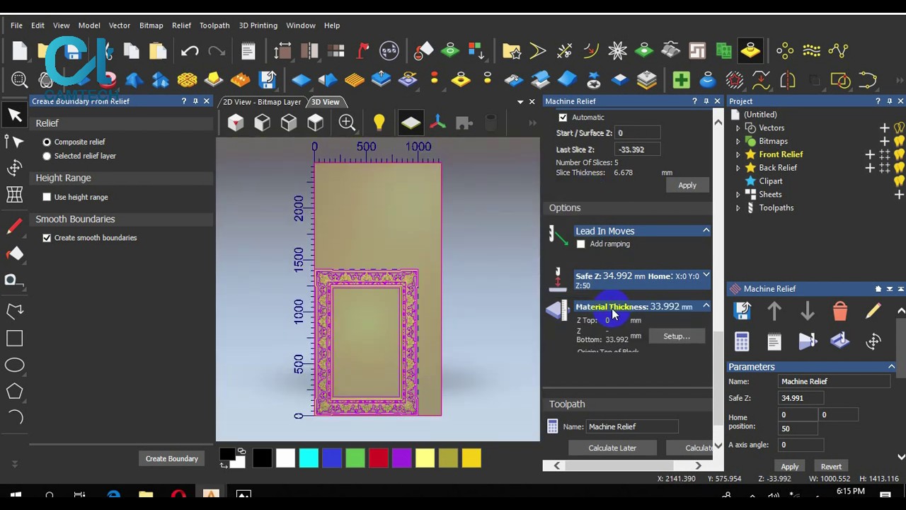This screenshot has width=906, height=510.
Task: Pick the purple color swatch
Action: 401,458
